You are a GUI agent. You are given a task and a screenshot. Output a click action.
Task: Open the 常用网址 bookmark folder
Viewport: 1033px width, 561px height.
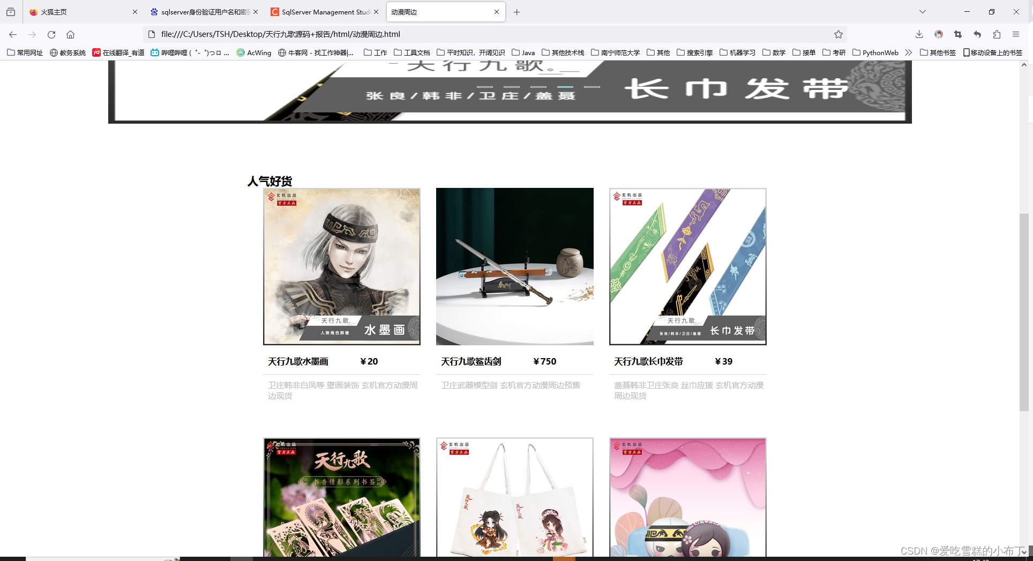click(25, 52)
